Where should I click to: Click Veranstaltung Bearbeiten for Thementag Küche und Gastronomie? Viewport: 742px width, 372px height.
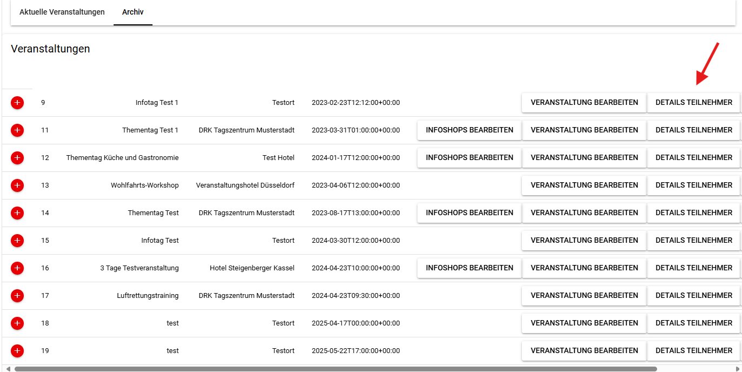tap(584, 158)
